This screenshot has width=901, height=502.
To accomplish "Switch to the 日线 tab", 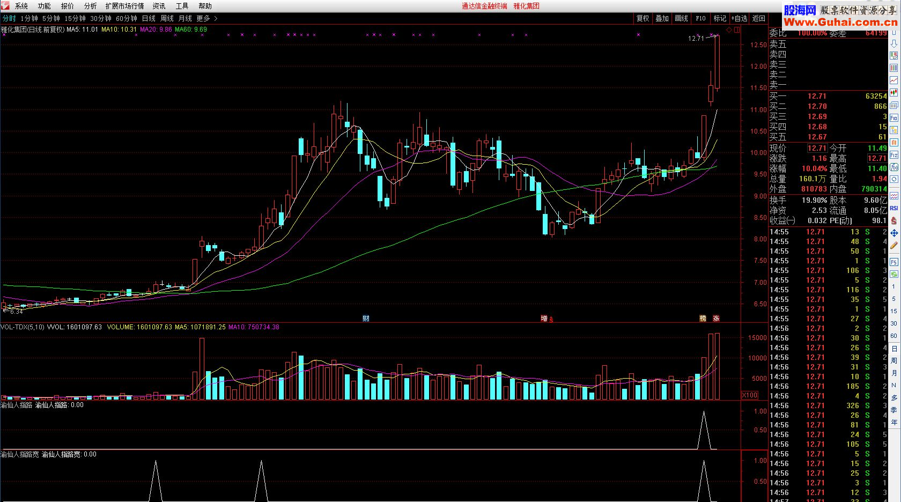I will click(149, 18).
